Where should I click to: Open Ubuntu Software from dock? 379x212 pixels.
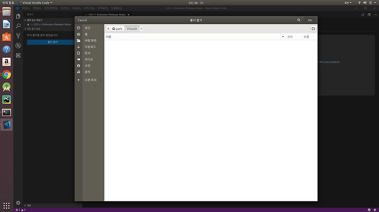[6, 37]
